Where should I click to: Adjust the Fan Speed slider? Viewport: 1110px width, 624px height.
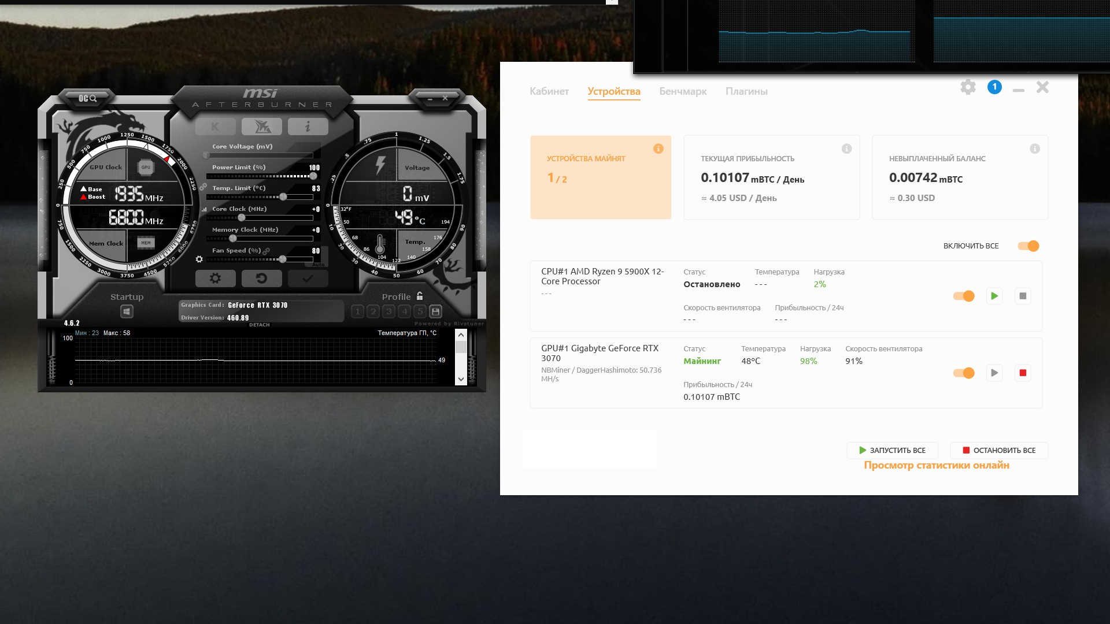click(x=260, y=259)
